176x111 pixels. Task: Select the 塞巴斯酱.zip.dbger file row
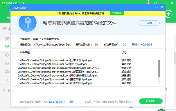(x=74, y=79)
